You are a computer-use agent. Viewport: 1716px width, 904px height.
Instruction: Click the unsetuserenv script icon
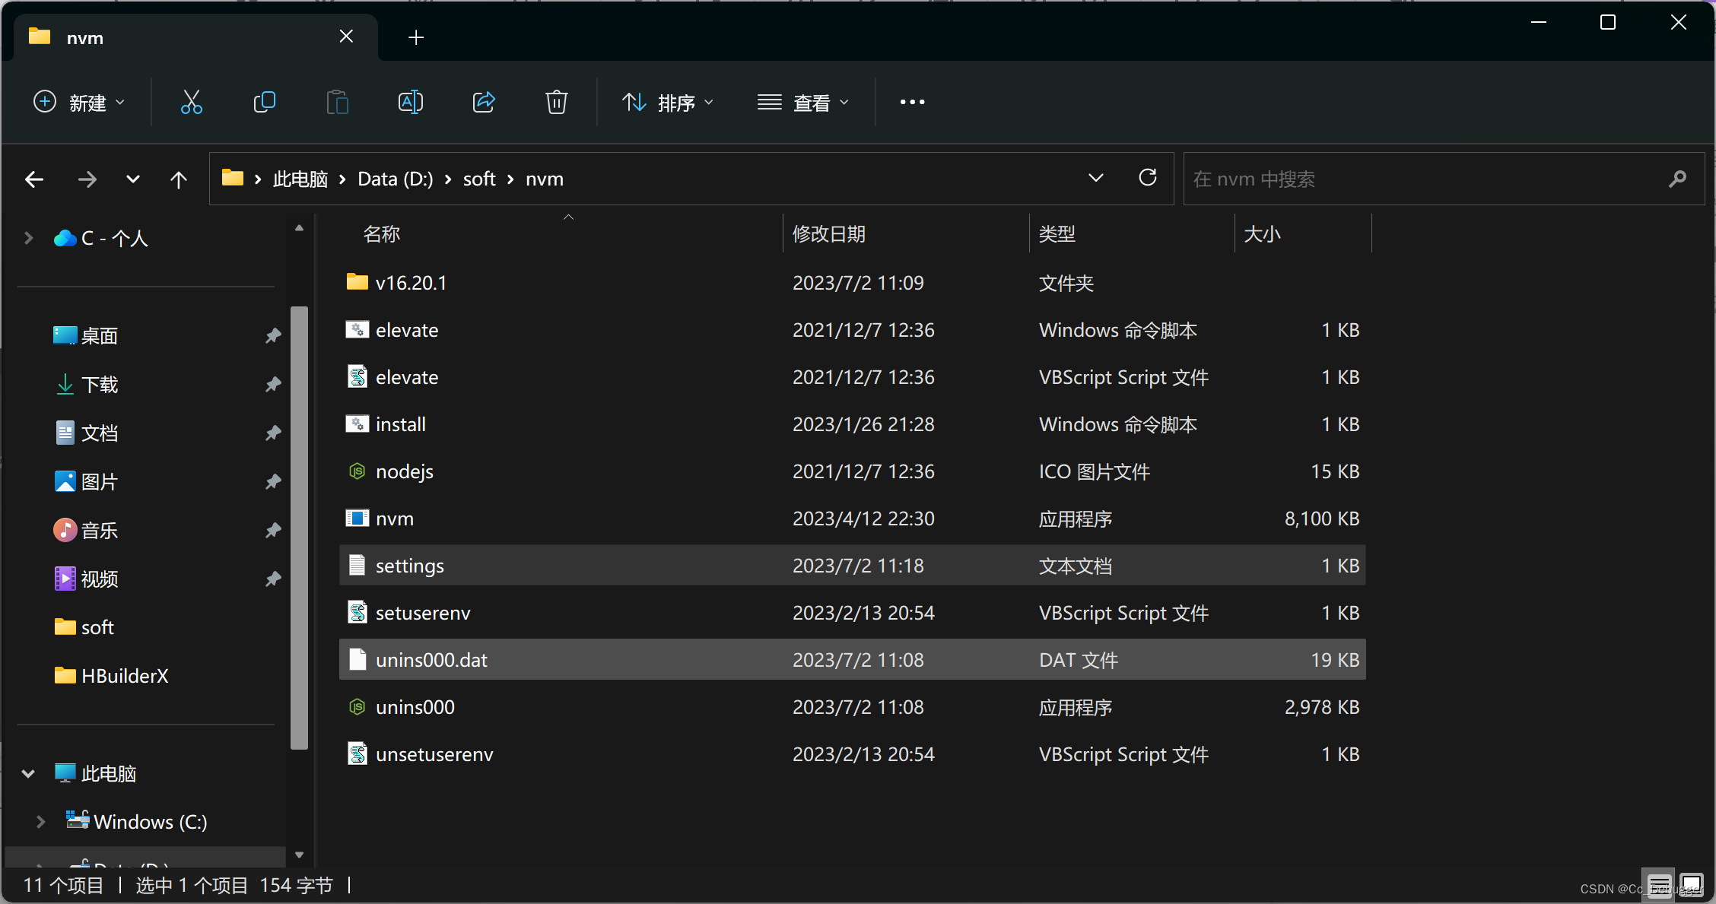pos(357,753)
